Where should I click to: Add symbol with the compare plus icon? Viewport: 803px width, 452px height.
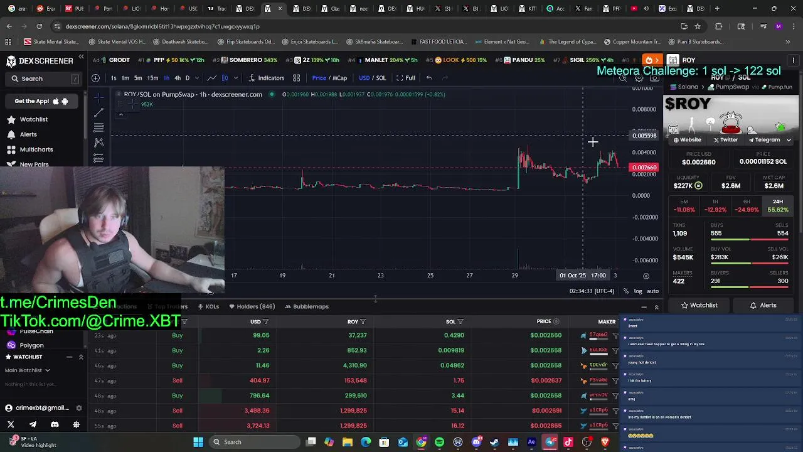pos(95,78)
